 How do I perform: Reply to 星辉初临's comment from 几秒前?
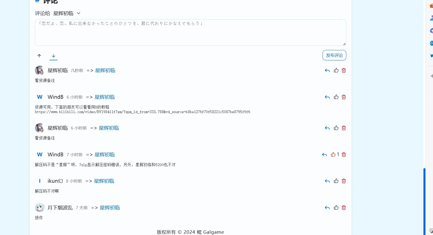tap(327, 71)
